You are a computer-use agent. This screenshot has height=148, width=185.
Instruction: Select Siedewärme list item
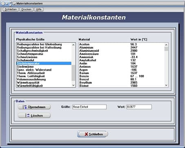tap(44, 66)
